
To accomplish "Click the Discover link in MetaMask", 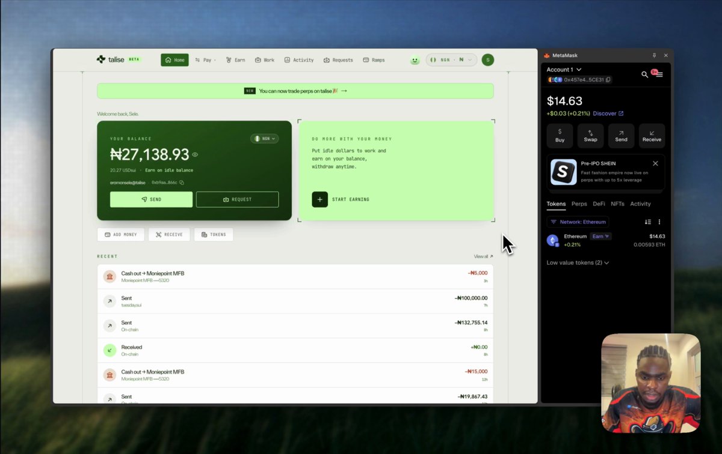I will tap(608, 114).
